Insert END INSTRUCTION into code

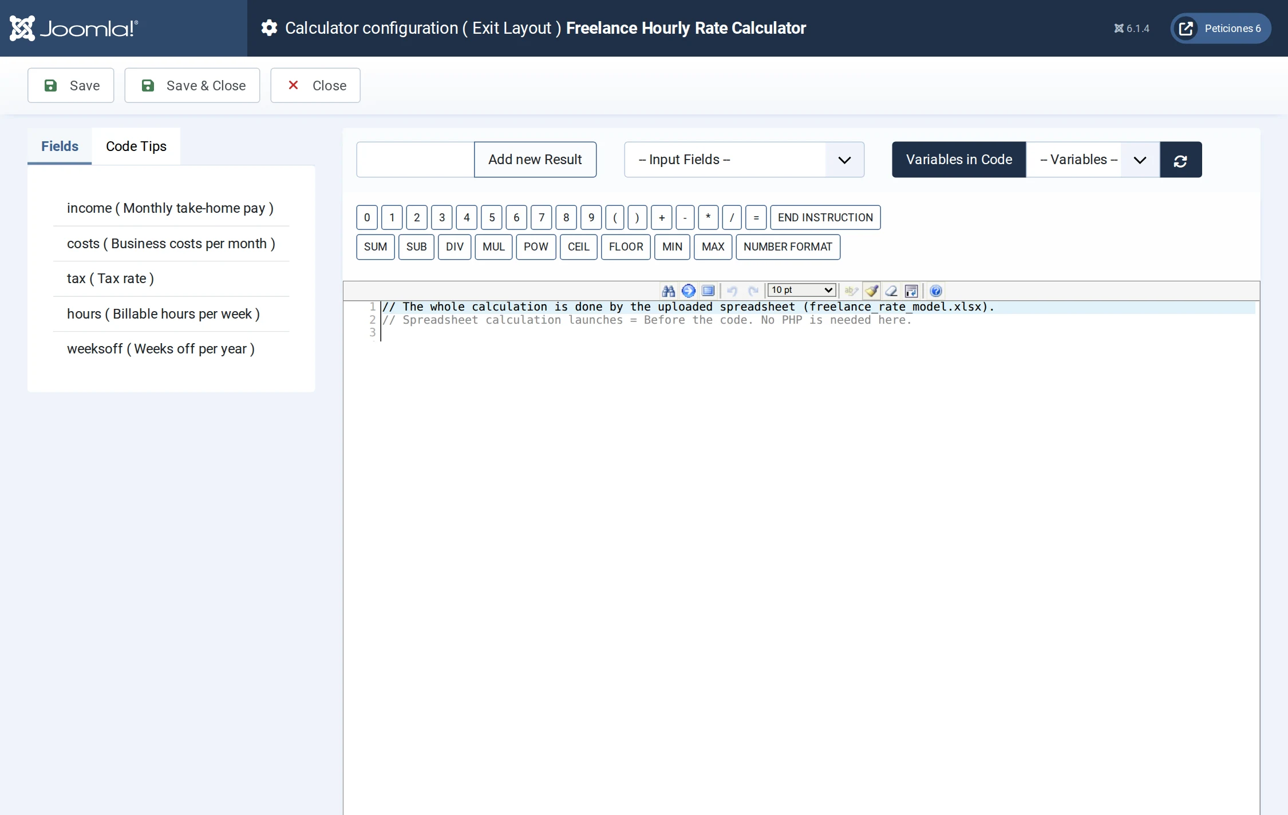tap(825, 217)
